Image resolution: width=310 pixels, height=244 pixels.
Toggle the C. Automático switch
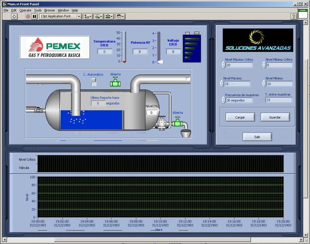94,82
